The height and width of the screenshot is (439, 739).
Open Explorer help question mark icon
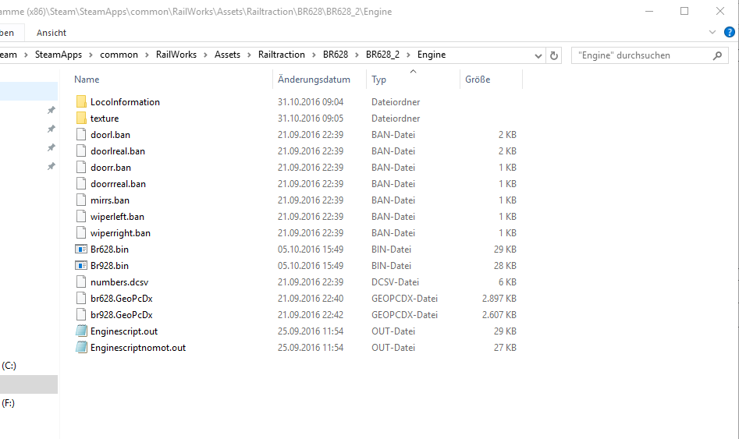click(x=729, y=33)
